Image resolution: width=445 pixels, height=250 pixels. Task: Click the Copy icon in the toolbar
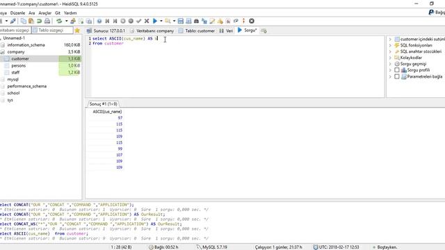tap(24, 21)
